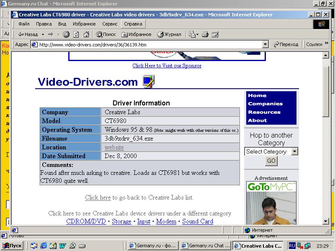
Task: Open the Сервис menu
Action: point(110,24)
